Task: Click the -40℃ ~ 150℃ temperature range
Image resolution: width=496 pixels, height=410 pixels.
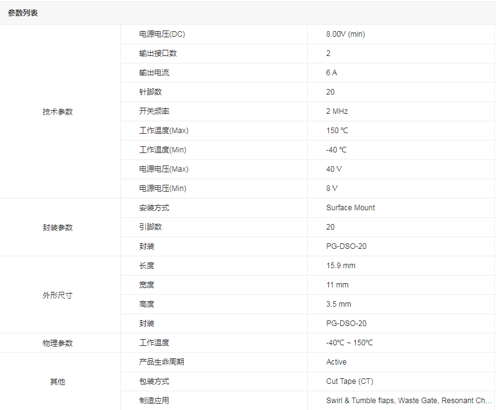Action: 349,343
